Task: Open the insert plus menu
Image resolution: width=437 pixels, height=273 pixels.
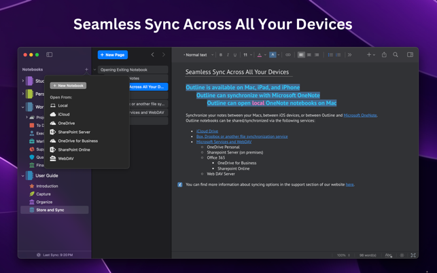Action: coord(370,55)
